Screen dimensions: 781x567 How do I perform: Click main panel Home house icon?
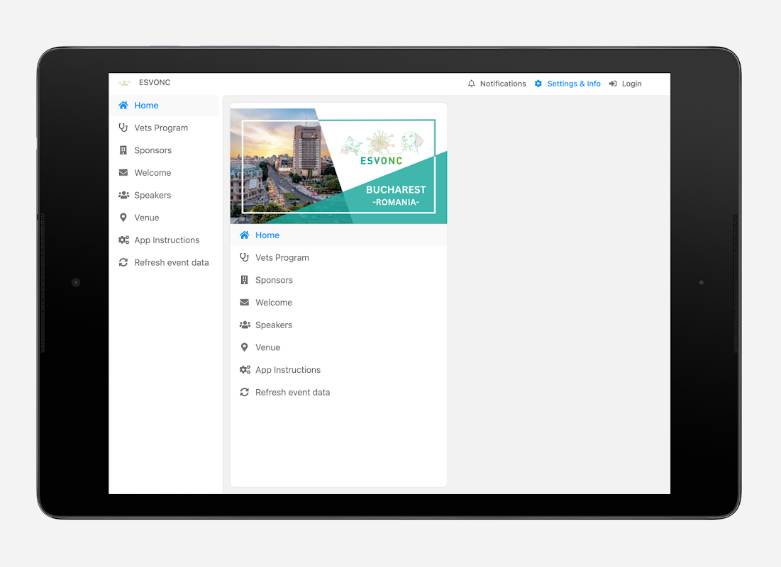[x=244, y=235]
